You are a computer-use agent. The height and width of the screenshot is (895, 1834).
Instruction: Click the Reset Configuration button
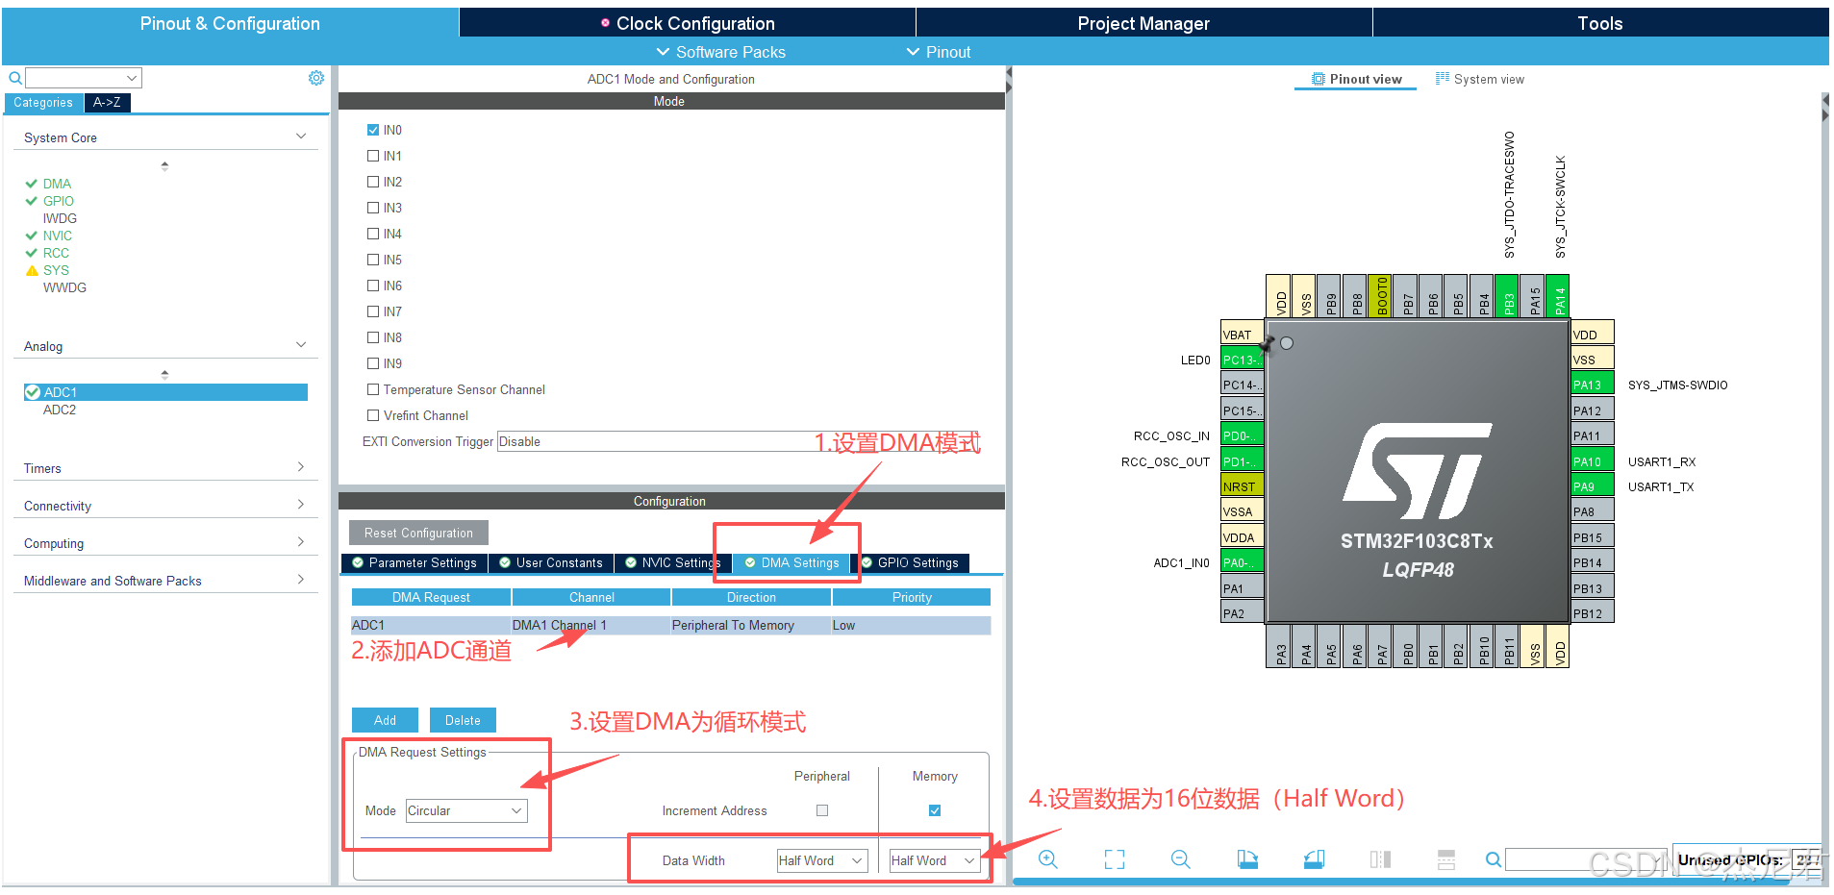418,533
